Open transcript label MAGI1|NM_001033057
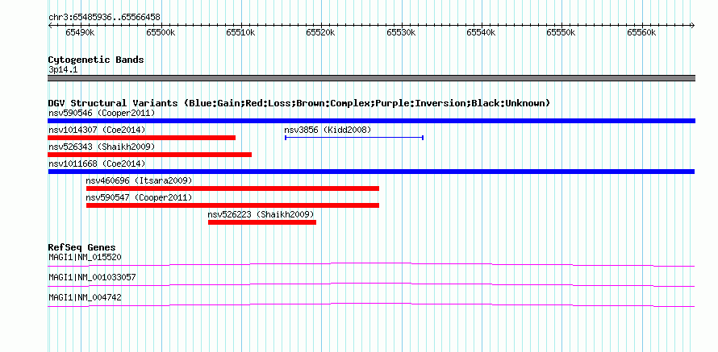 click(x=93, y=277)
